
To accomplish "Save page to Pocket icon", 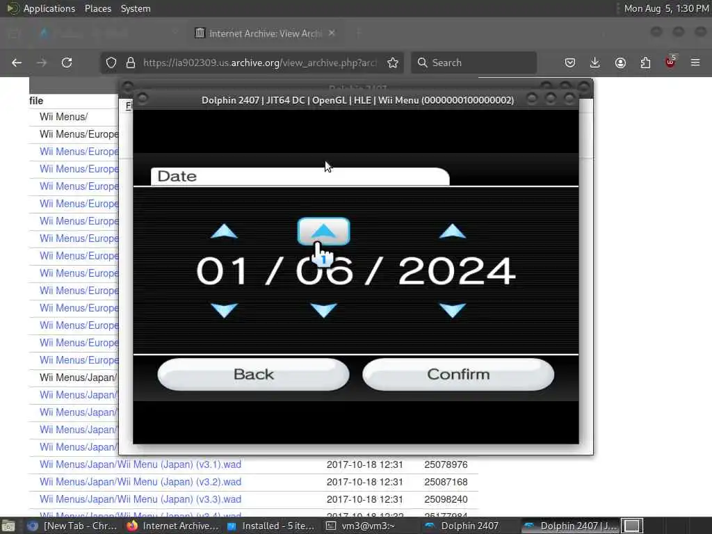I will [570, 63].
